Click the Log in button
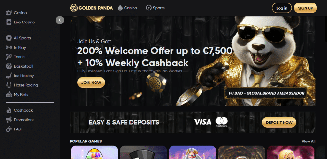This screenshot has height=159, width=327. point(282,8)
